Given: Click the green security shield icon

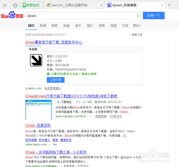Looking at the screenshot, I should coord(48,74).
